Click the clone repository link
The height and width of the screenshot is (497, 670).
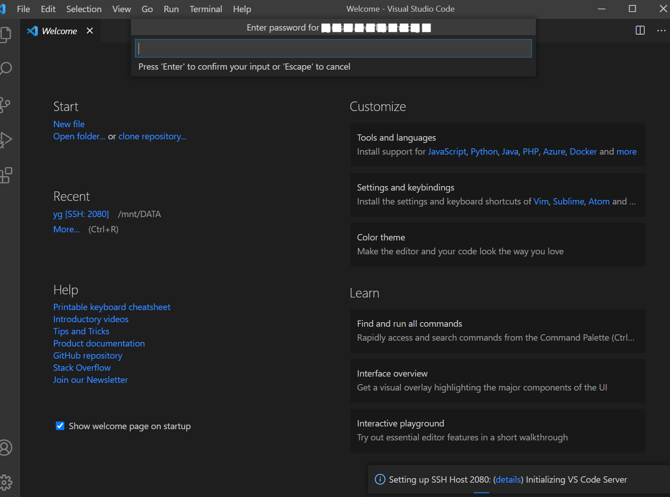point(153,136)
